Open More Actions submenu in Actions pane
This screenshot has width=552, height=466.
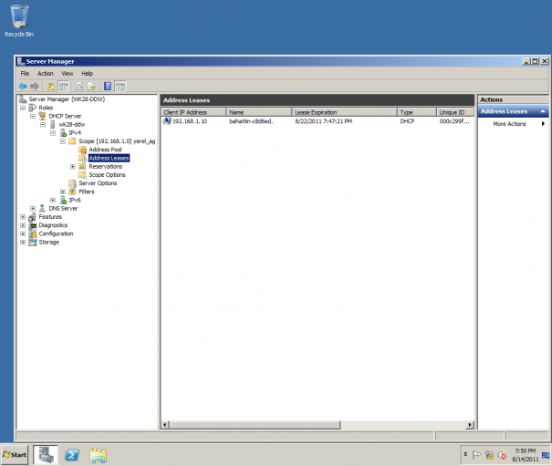tap(513, 124)
